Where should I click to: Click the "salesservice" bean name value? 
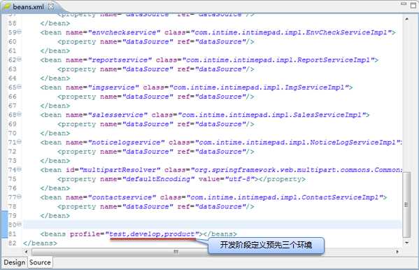118,115
